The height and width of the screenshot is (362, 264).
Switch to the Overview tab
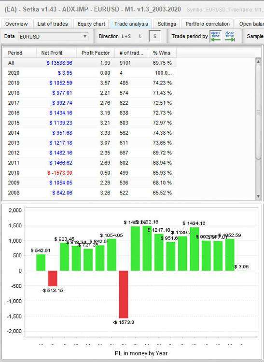coord(16,24)
